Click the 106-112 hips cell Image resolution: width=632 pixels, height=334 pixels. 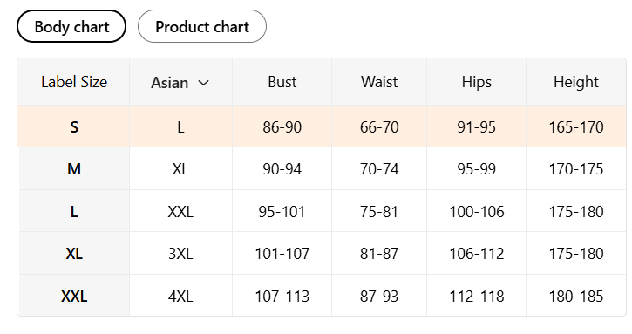click(477, 254)
